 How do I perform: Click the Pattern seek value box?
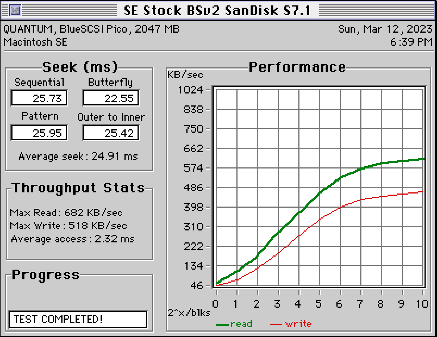click(x=39, y=133)
